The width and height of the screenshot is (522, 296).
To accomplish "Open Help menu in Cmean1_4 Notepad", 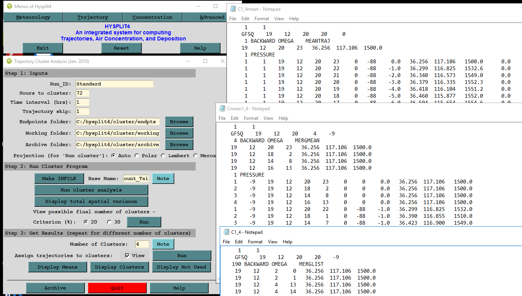I will (283, 118).
